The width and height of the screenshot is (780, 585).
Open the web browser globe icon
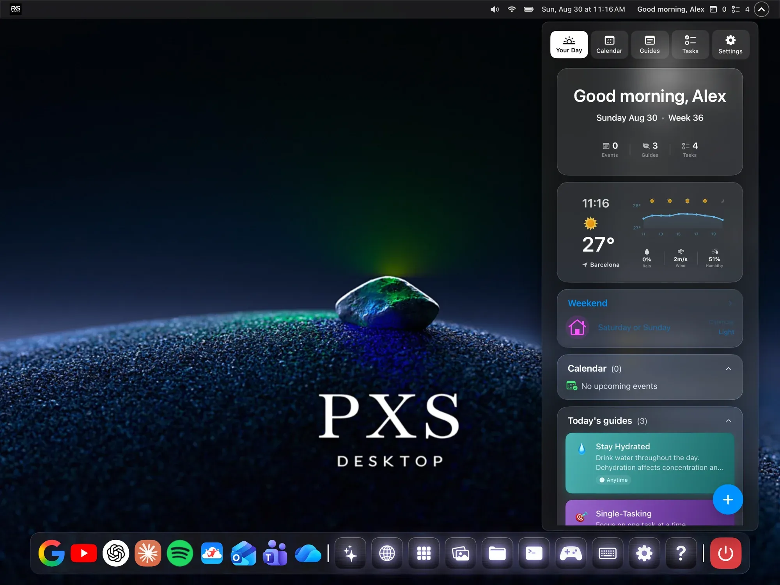tap(387, 553)
